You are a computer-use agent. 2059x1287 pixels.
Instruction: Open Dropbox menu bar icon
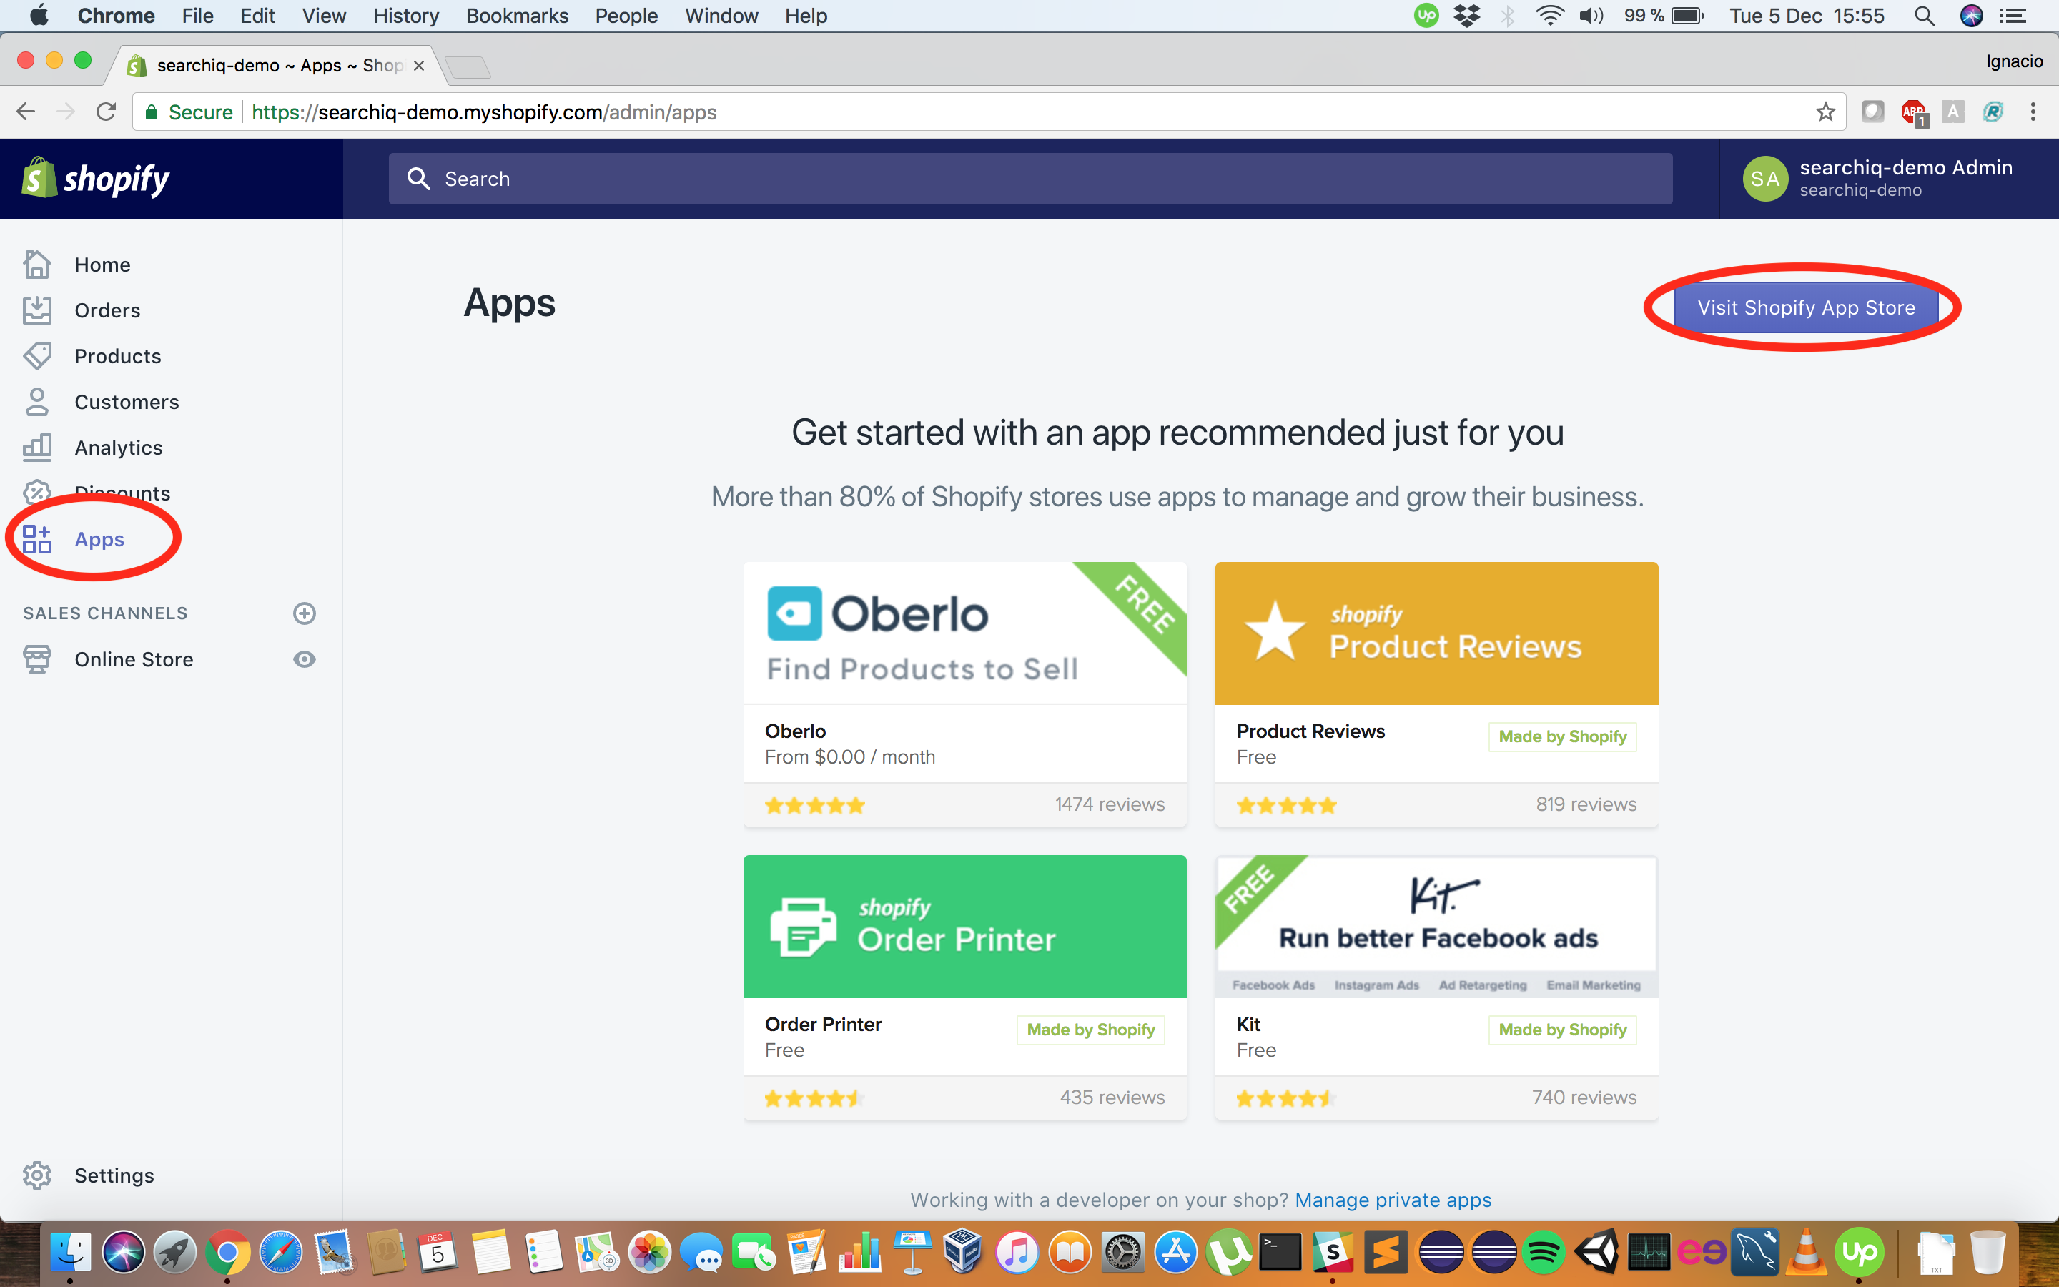(1468, 15)
